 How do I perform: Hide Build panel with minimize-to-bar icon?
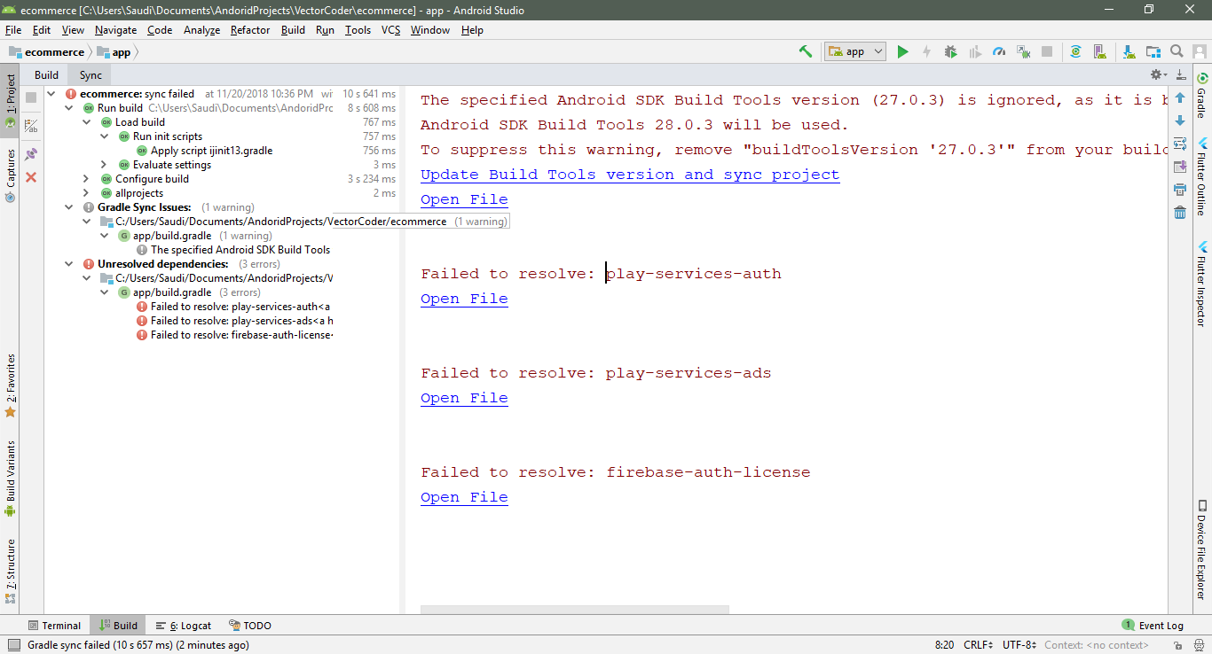pos(1180,75)
